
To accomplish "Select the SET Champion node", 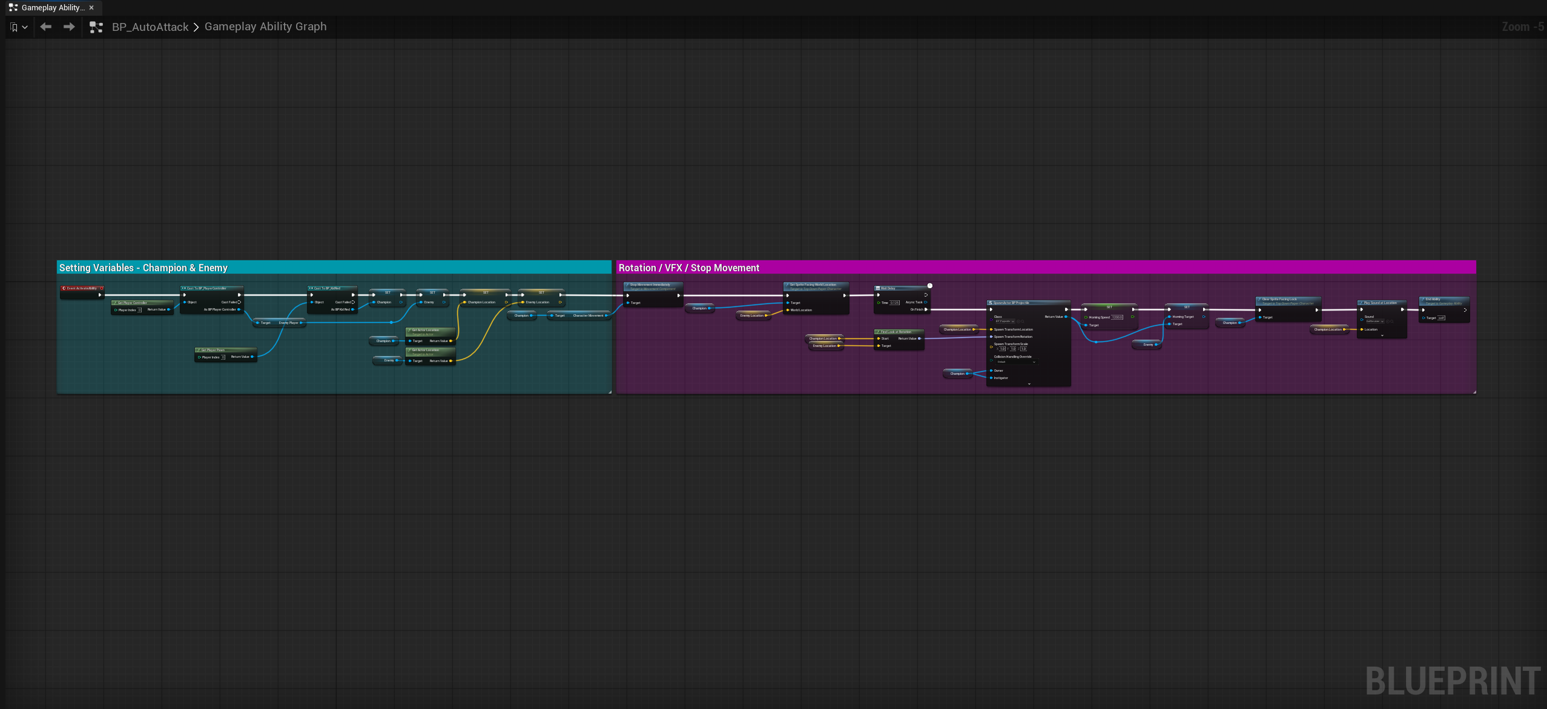I will pyautogui.click(x=388, y=297).
